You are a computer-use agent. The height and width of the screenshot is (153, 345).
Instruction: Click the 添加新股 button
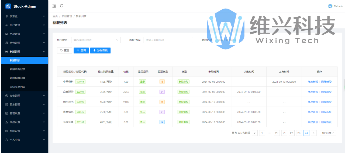[x=100, y=50]
